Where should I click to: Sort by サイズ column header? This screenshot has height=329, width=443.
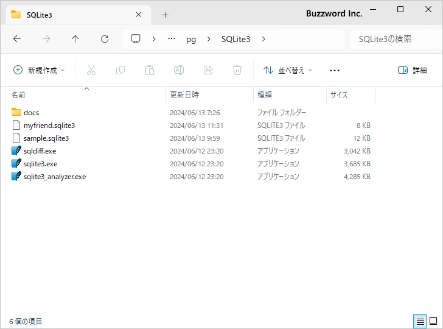pos(339,95)
